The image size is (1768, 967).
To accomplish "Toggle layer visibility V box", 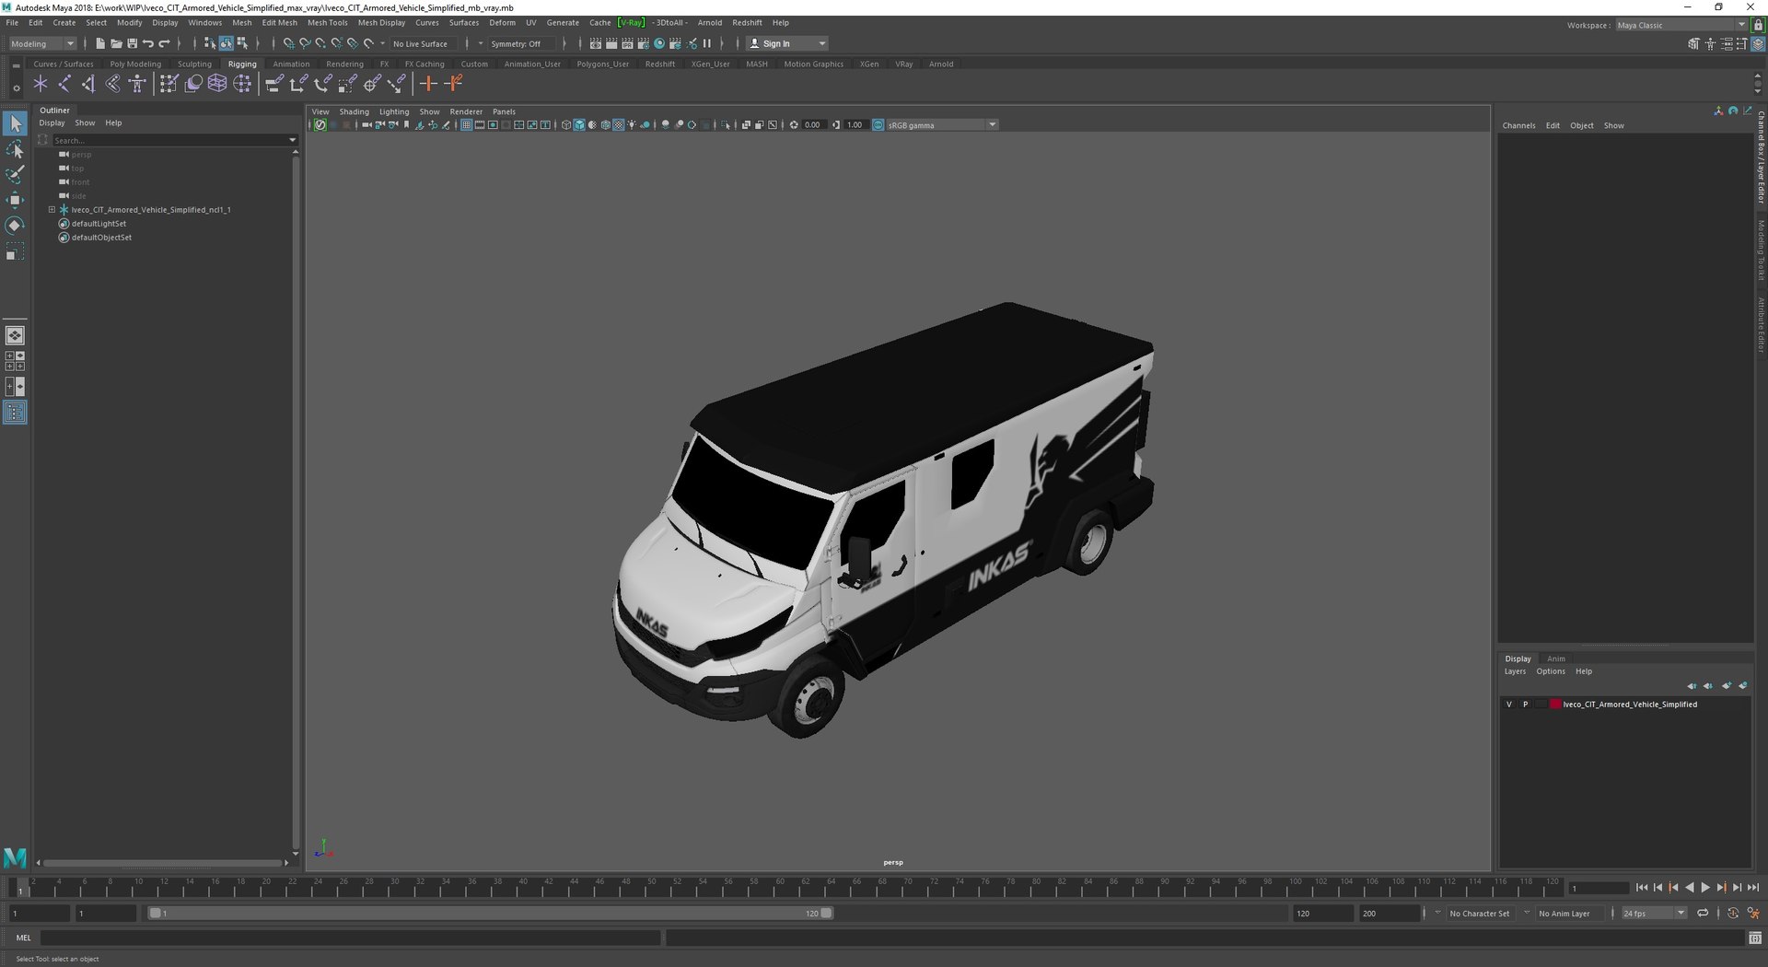I will pos(1508,705).
